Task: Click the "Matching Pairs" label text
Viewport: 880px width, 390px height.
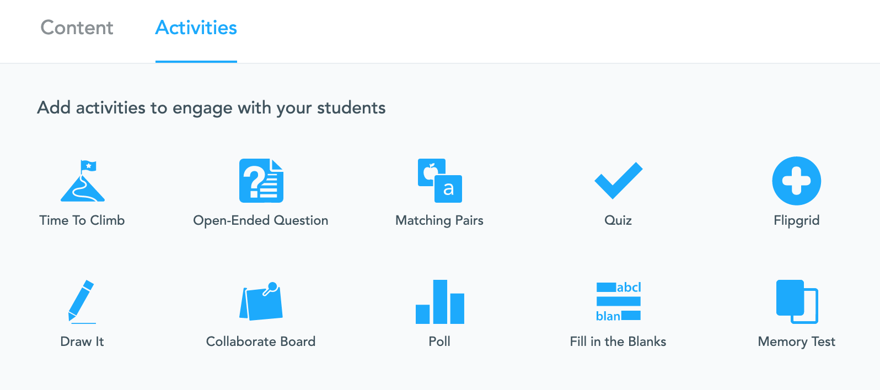Action: (439, 220)
